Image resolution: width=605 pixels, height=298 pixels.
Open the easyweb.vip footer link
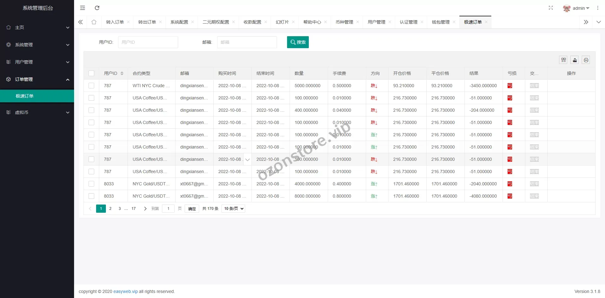point(125,291)
